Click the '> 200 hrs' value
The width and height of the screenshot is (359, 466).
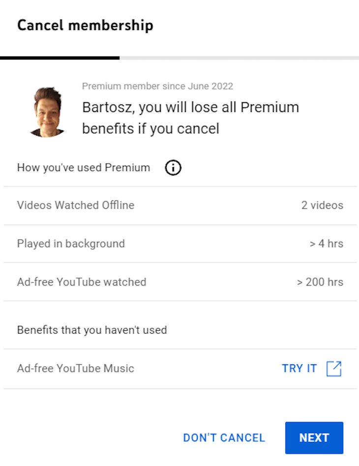[320, 282]
